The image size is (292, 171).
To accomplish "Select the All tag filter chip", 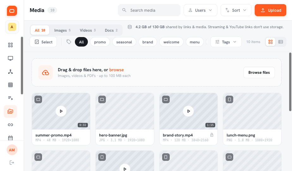I will point(82,42).
